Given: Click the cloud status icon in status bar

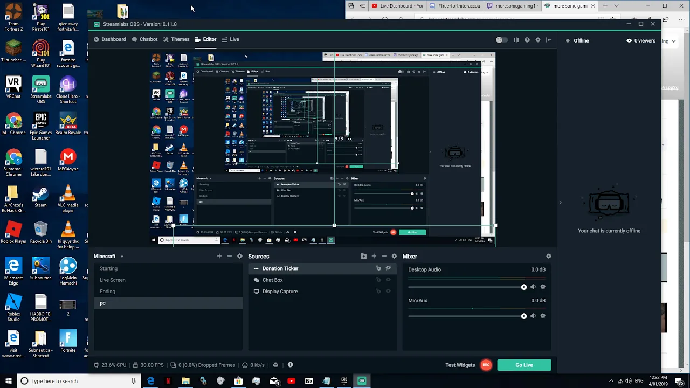Looking at the screenshot, I should click(x=275, y=365).
